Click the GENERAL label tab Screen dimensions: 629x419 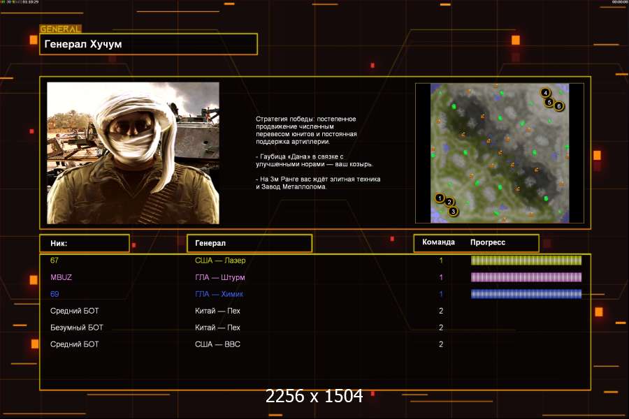point(61,29)
